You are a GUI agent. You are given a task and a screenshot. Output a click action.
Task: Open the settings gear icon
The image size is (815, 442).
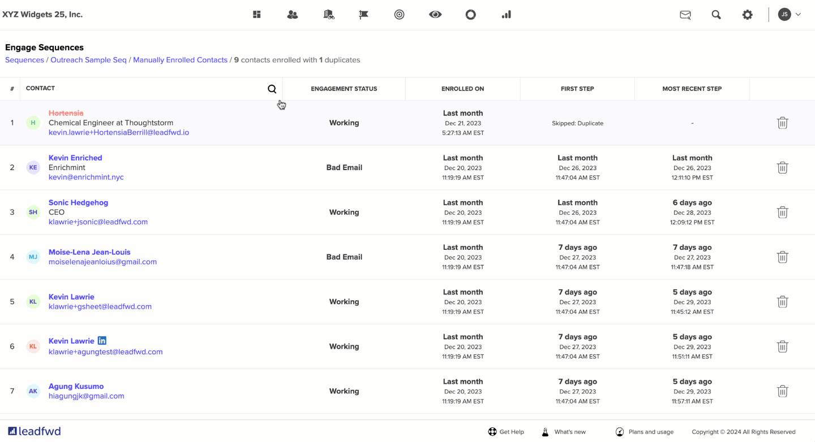[747, 15]
